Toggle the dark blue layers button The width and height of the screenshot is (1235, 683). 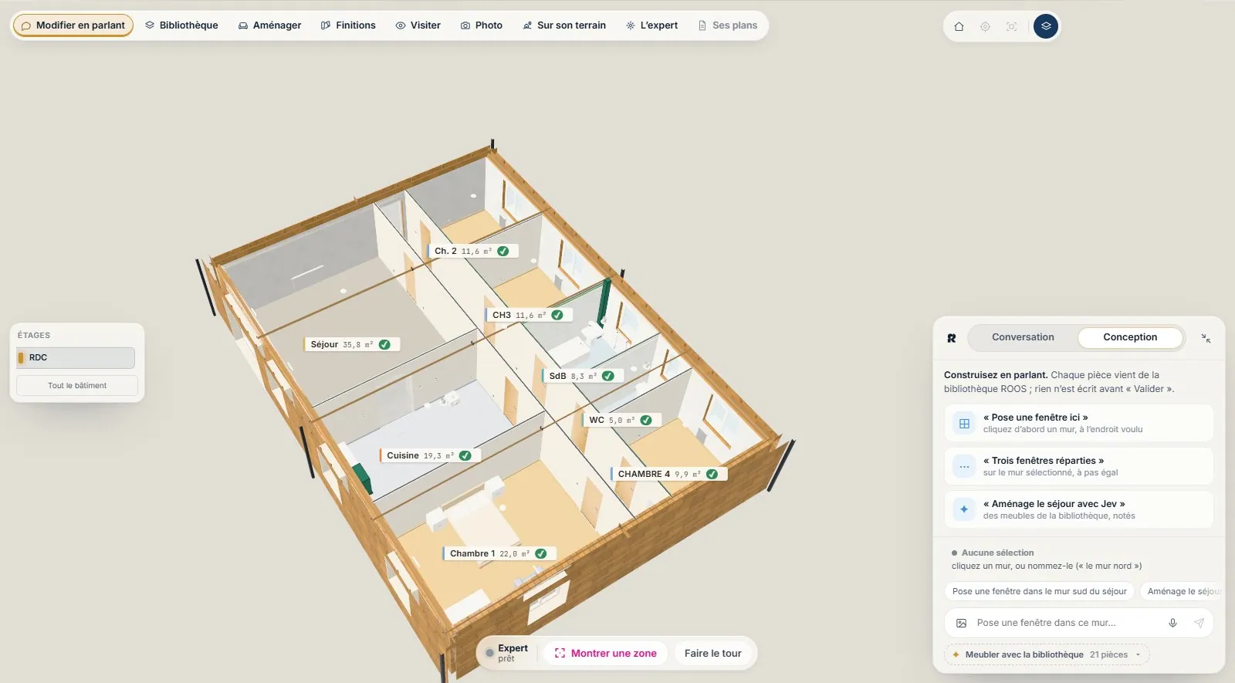tap(1045, 26)
